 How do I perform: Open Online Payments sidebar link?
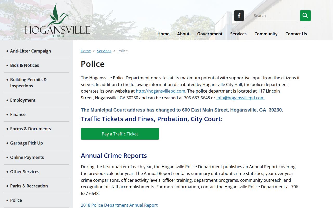click(27, 157)
